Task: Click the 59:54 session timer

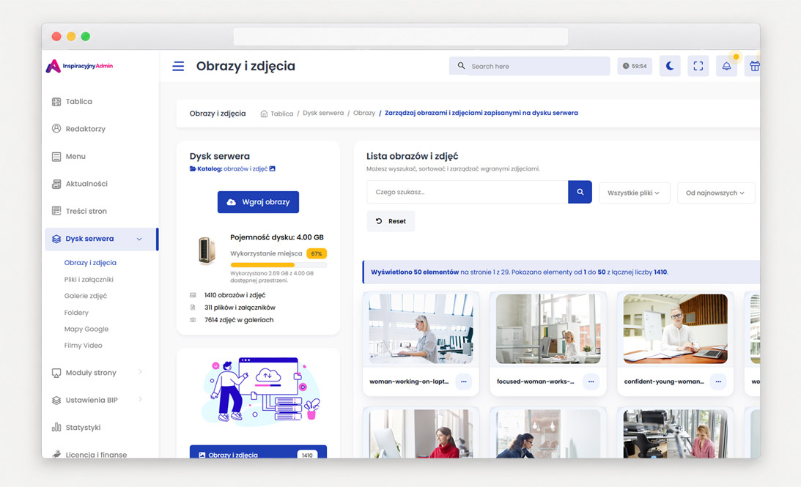Action: click(635, 66)
